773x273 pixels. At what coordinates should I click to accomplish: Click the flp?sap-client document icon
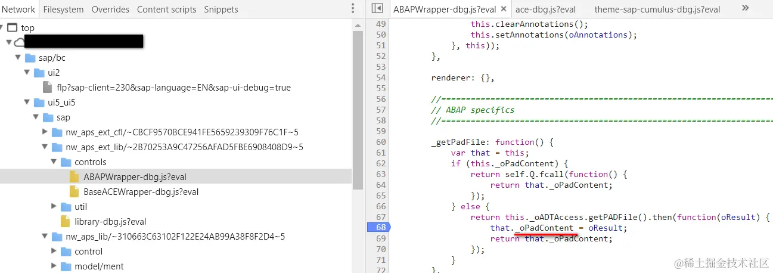pyautogui.click(x=48, y=88)
